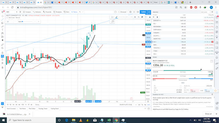219x123 pixels.
Task: Toggle fullscreen mode icon
Action: (x=134, y=12)
